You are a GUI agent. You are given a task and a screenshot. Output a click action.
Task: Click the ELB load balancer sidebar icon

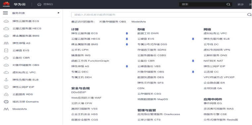(x=6, y=80)
